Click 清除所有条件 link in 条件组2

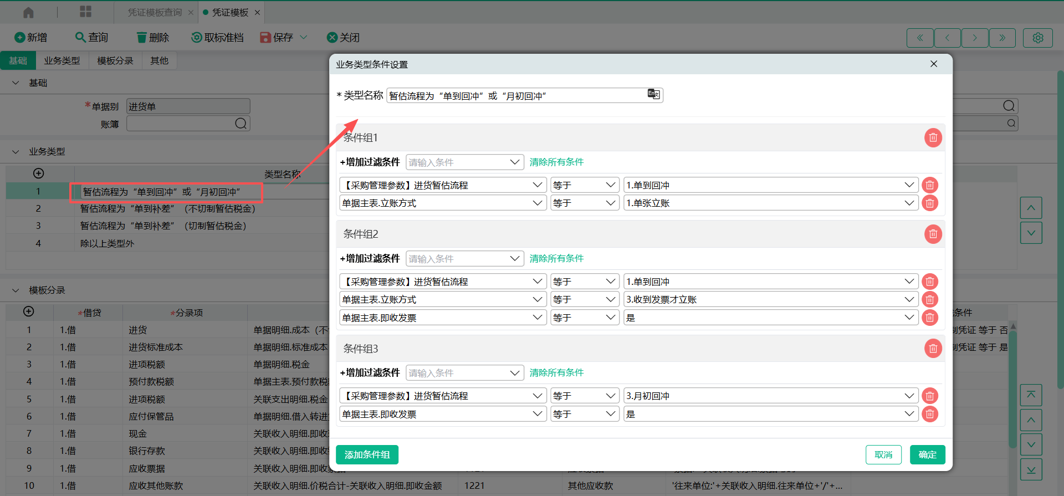(x=556, y=258)
